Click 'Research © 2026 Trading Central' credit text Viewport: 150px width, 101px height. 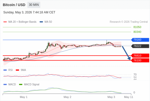pos(129,22)
